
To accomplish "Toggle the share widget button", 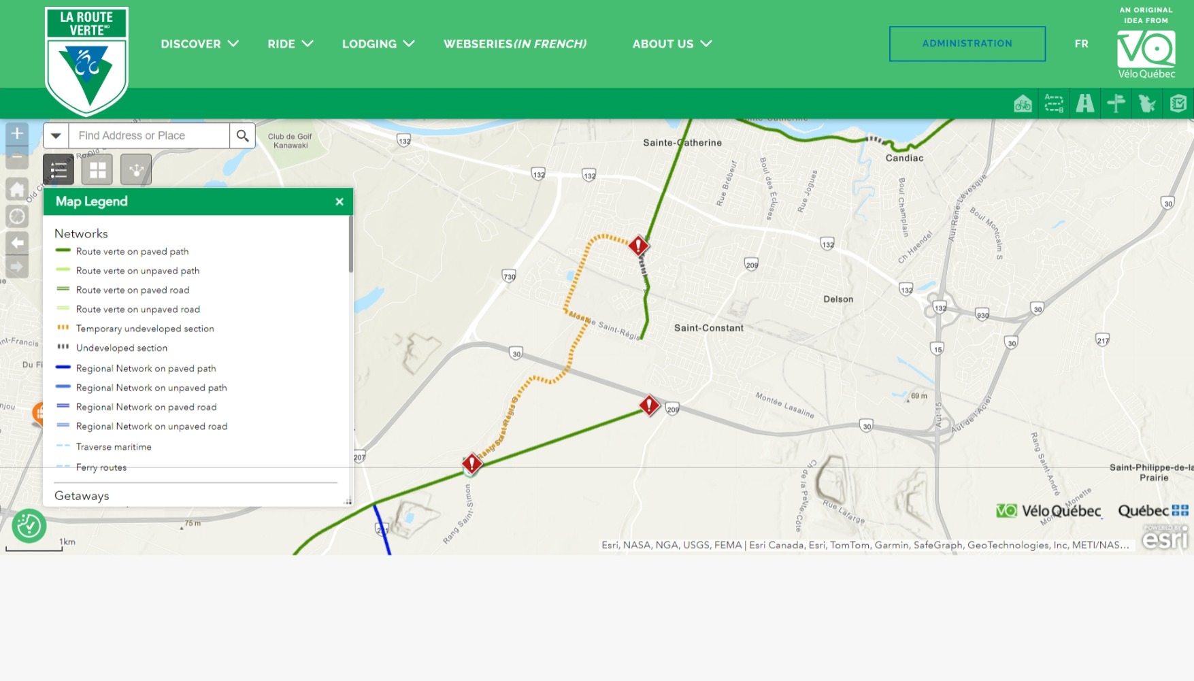I will 136,169.
